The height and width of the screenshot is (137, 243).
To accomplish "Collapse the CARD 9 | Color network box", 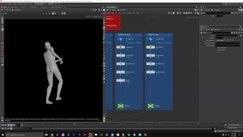I will coord(147,35).
